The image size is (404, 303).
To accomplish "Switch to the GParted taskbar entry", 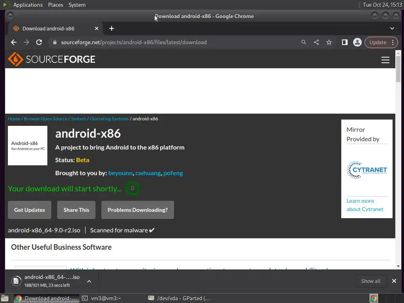I will 180,298.
